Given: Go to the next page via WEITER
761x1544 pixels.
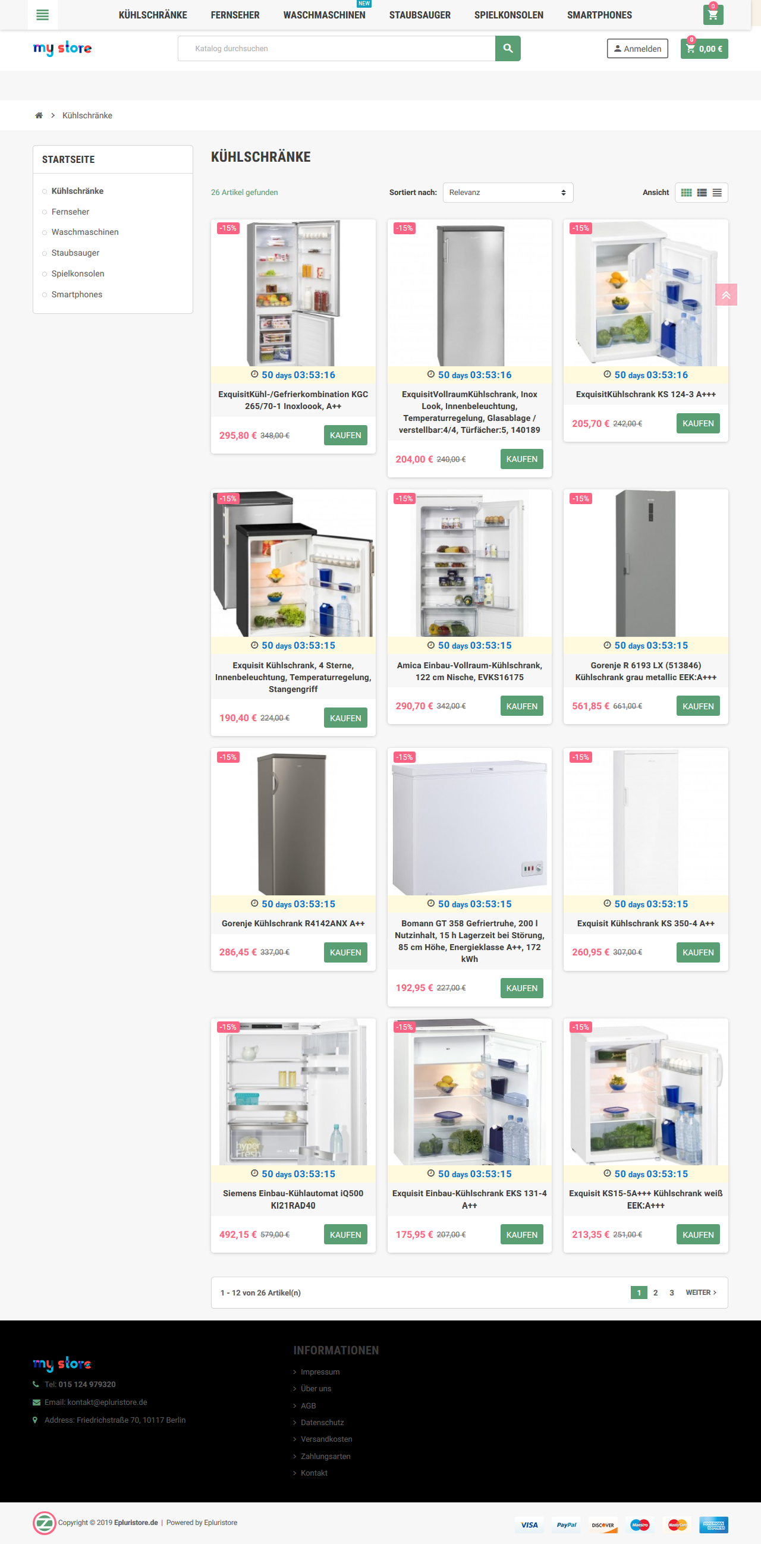Looking at the screenshot, I should click(x=700, y=1293).
